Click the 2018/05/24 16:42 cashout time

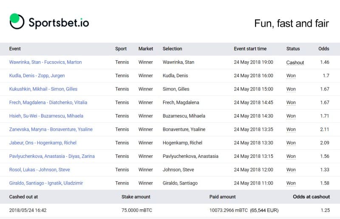pyautogui.click(x=28, y=211)
